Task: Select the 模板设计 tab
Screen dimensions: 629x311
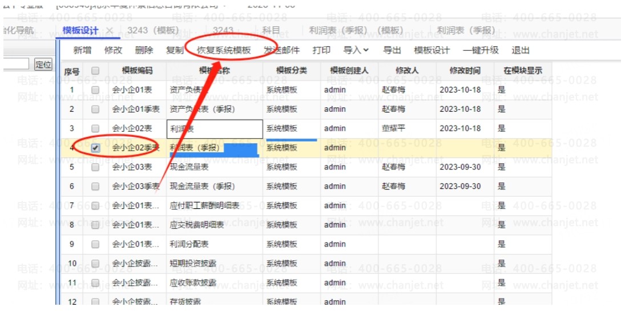Action: [80, 31]
